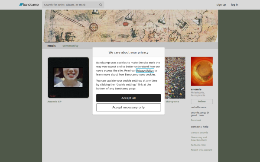Click the search magnifier icon
The height and width of the screenshot is (162, 260).
[101, 5]
